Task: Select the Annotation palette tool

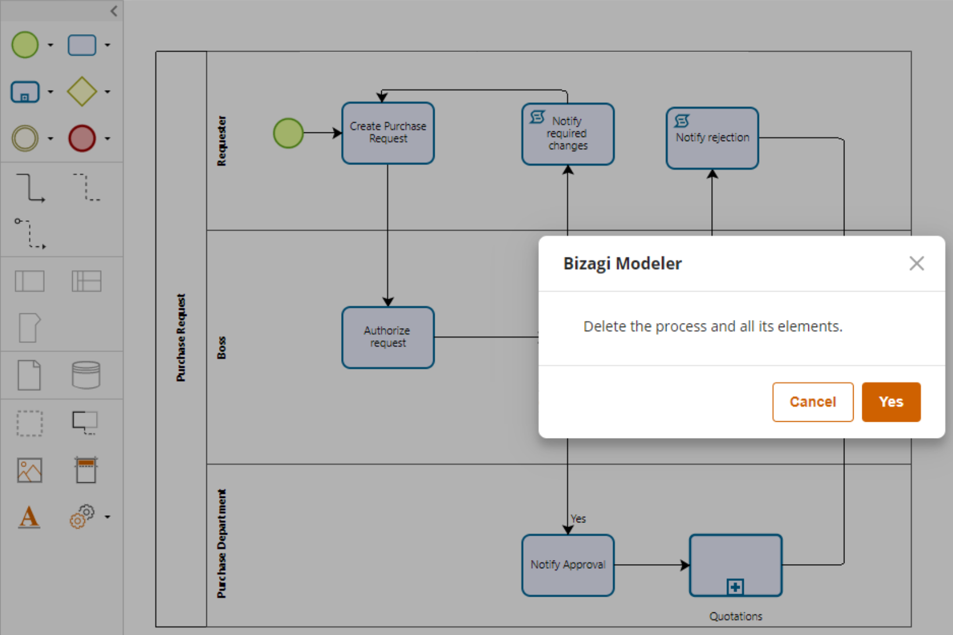Action: pyautogui.click(x=85, y=422)
